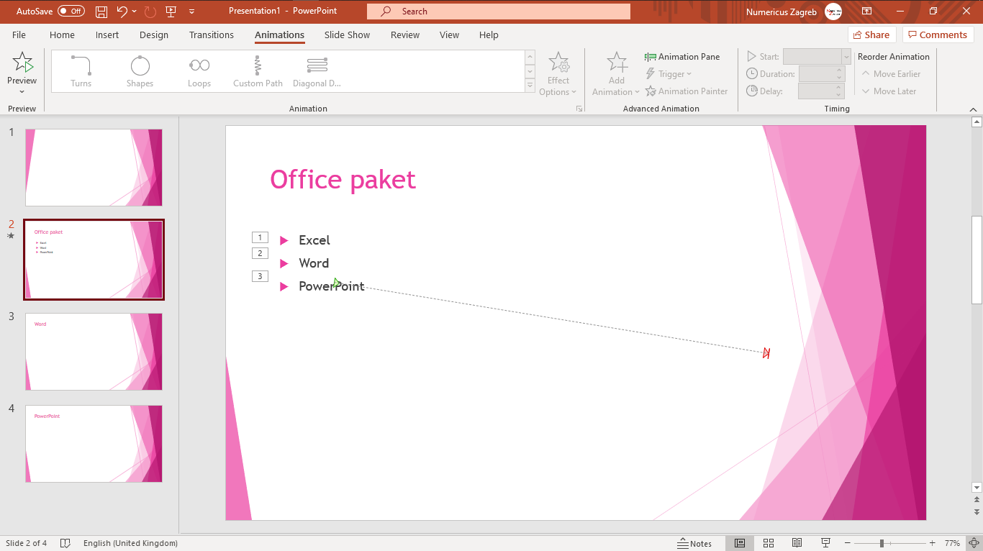Collapse the ribbon with the chevron
Viewport: 983px width, 551px height.
(973, 109)
